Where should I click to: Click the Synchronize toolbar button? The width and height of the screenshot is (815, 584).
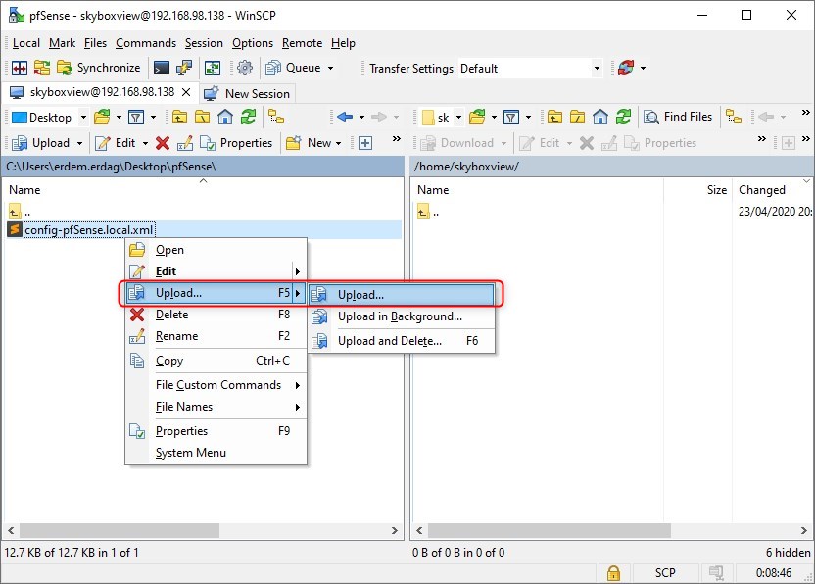coord(99,68)
